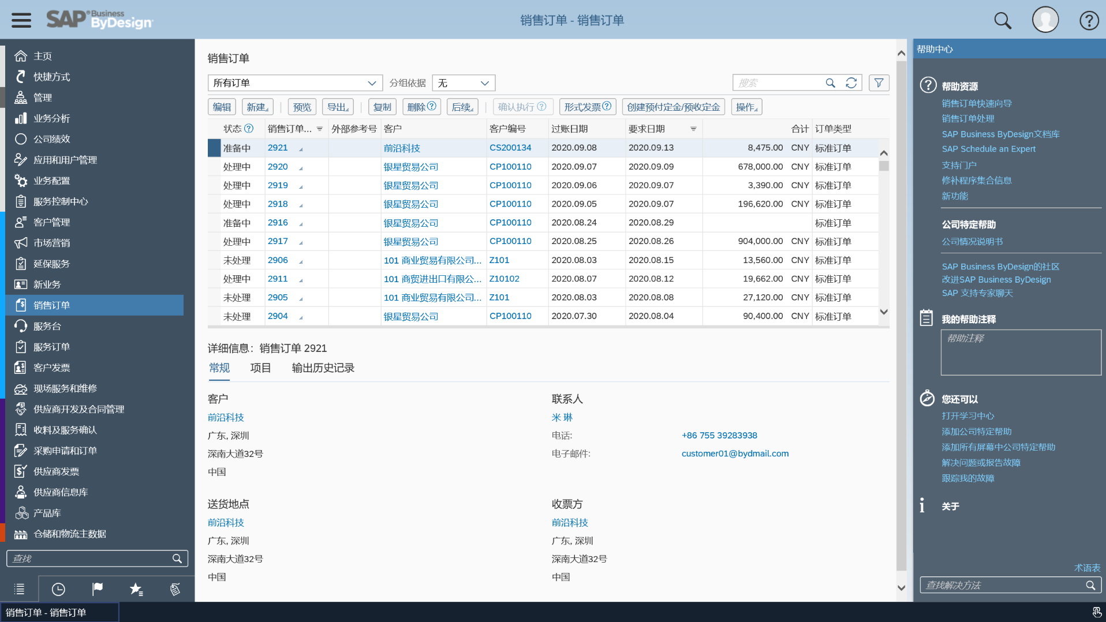Click inside the 帮助注释 notes field

pyautogui.click(x=1021, y=352)
